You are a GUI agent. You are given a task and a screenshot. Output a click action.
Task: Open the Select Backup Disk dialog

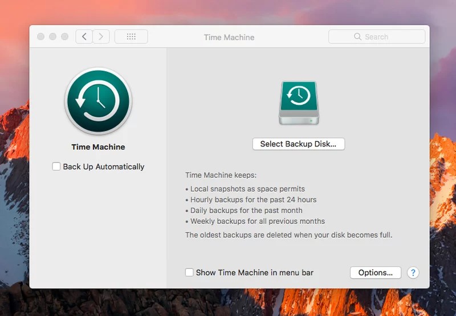(x=299, y=144)
